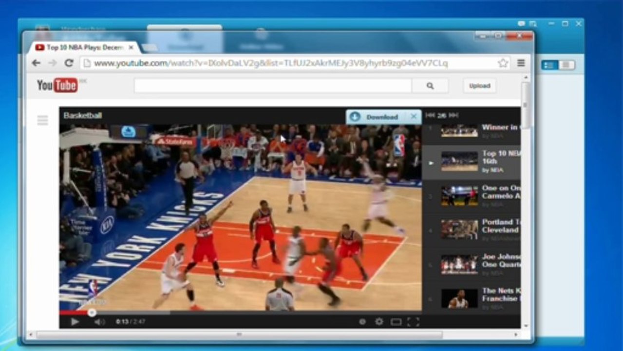Open the 'Winner in' playlist video thumbnail

pos(459,130)
